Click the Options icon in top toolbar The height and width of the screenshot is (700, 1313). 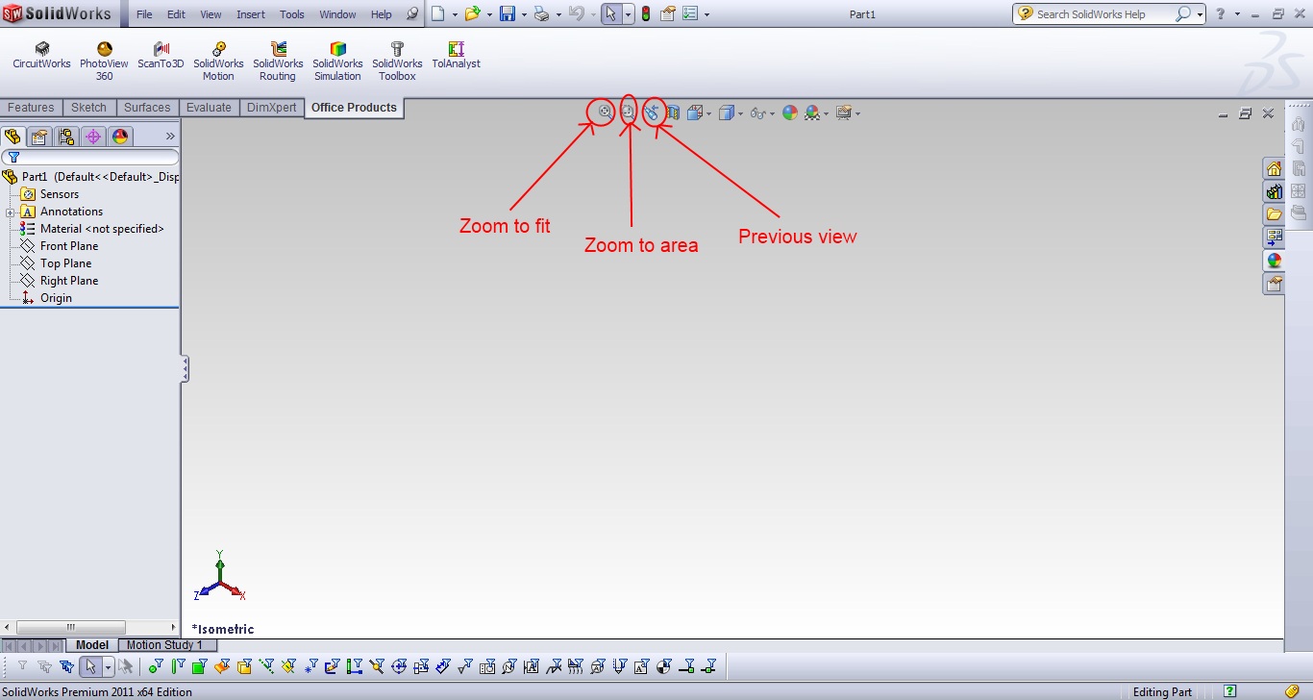[x=689, y=13]
